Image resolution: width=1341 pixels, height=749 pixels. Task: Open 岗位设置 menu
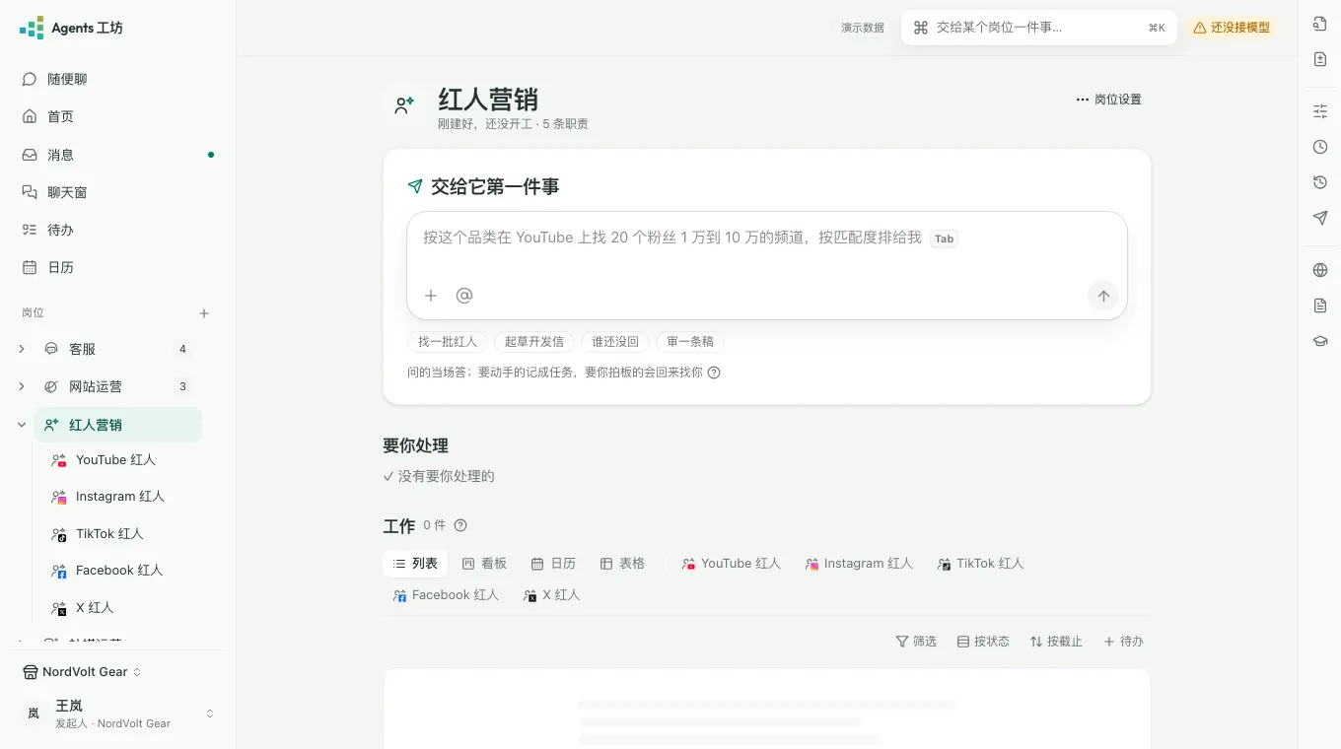point(1108,100)
